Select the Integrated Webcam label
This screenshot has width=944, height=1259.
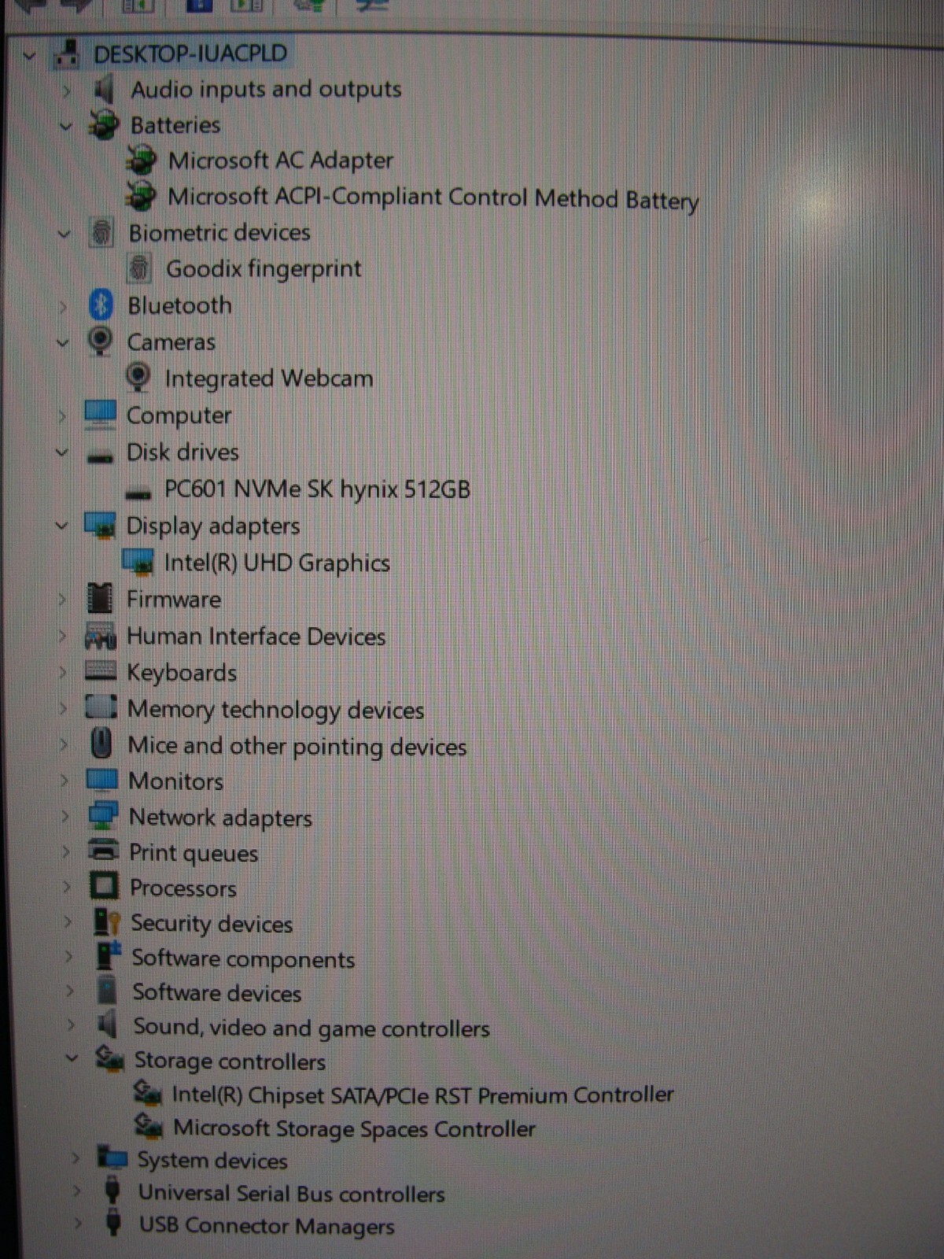pos(269,379)
